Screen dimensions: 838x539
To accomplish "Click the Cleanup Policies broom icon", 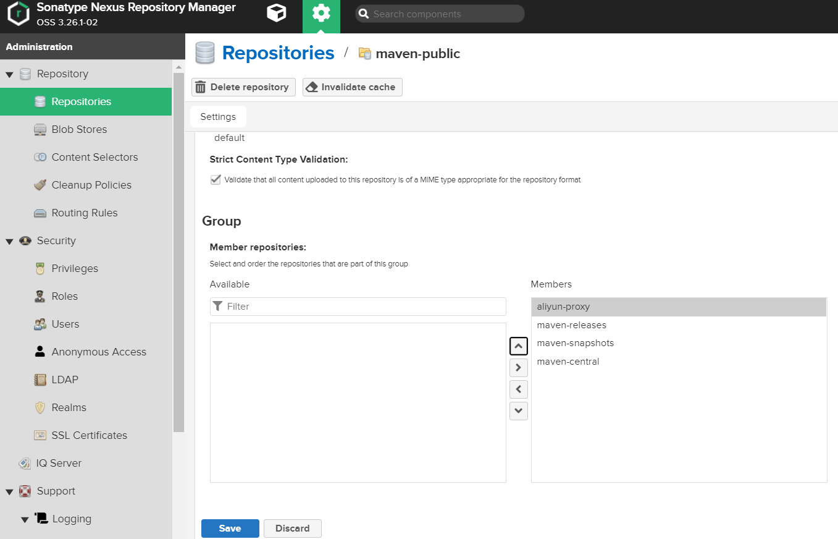I will pyautogui.click(x=40, y=185).
